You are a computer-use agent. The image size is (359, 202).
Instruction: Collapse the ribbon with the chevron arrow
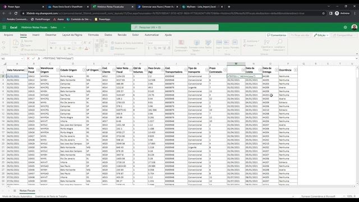357,54
